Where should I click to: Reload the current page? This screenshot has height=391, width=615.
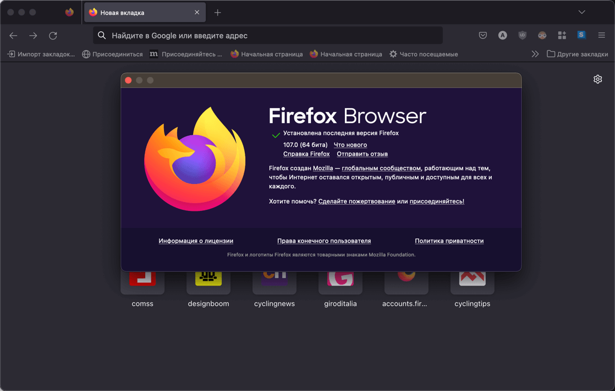(53, 36)
